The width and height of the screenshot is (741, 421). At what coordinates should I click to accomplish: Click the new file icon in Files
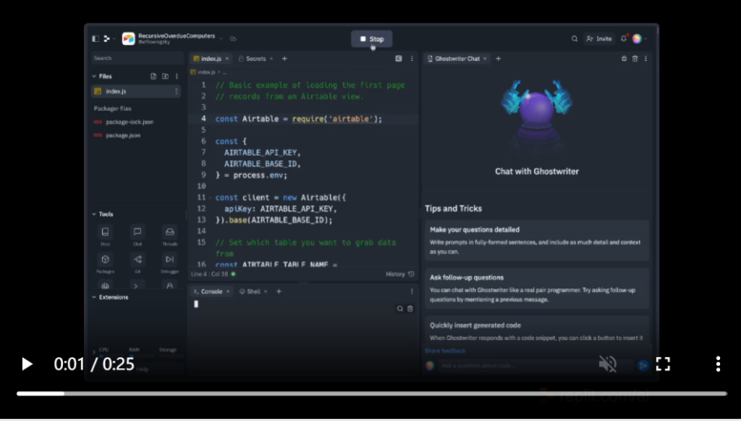click(x=154, y=76)
